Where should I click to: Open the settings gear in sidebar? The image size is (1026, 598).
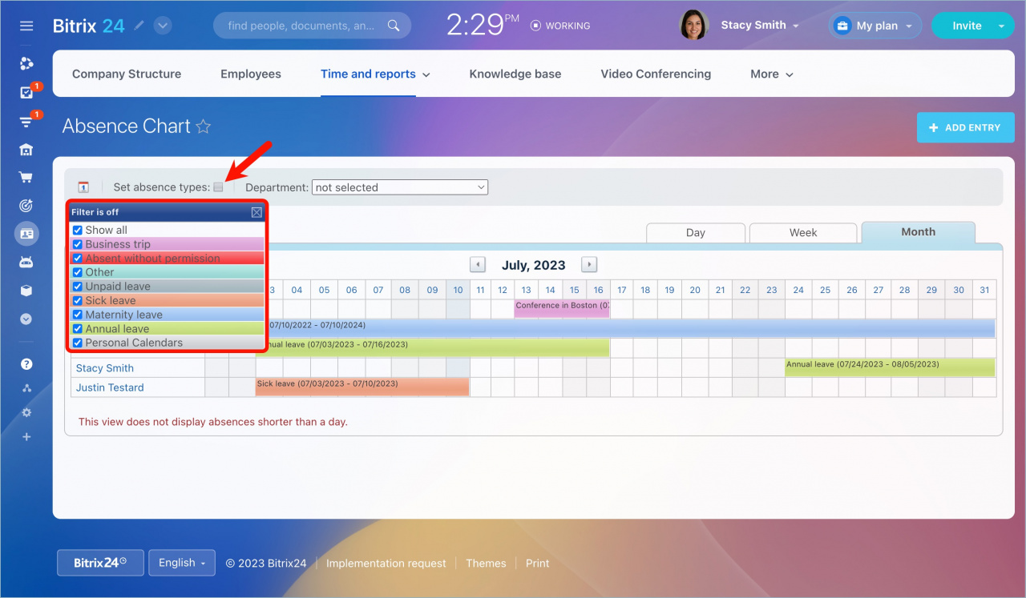pyautogui.click(x=26, y=412)
